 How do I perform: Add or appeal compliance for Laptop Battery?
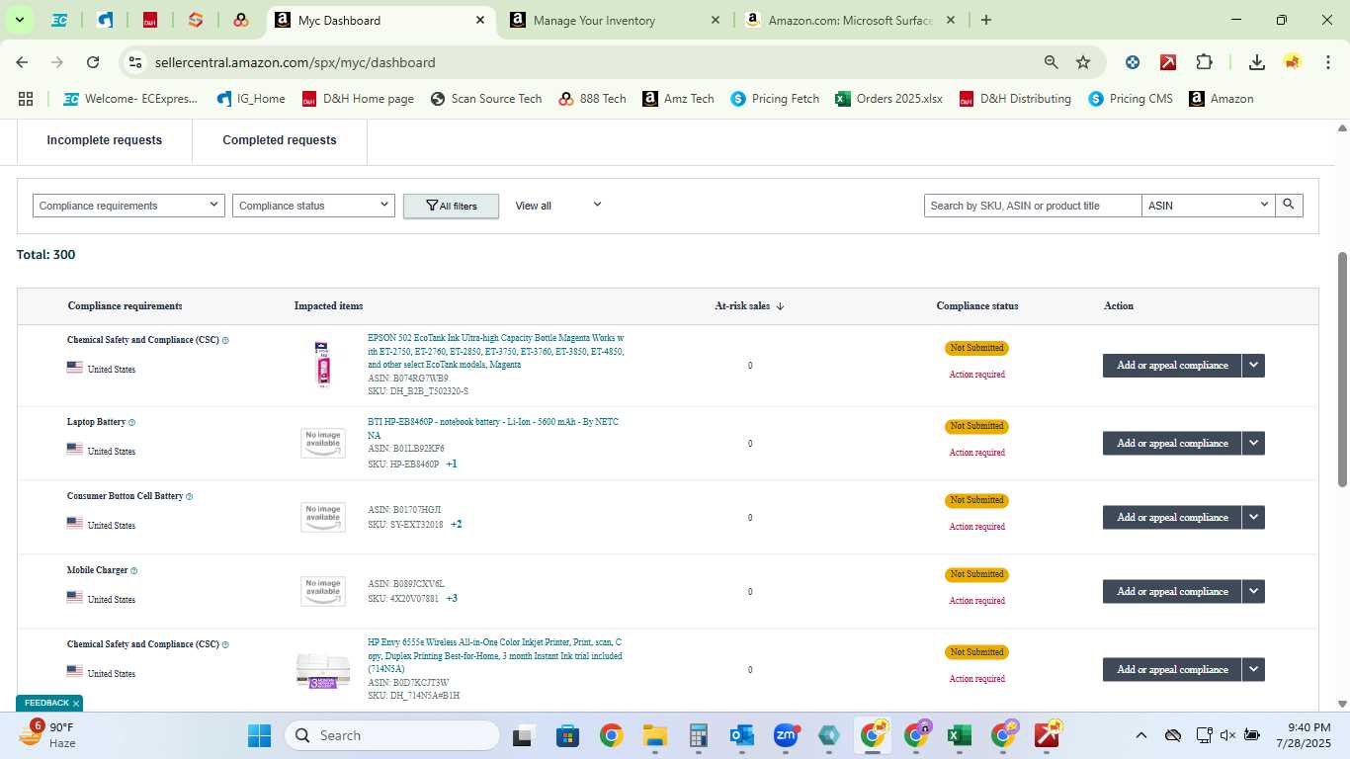tap(1172, 444)
